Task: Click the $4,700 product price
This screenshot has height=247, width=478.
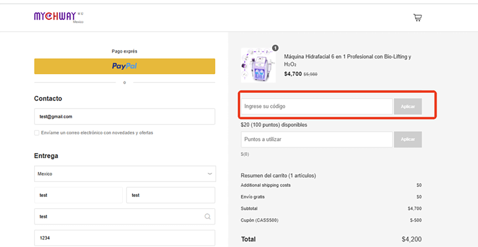Action: pos(293,73)
